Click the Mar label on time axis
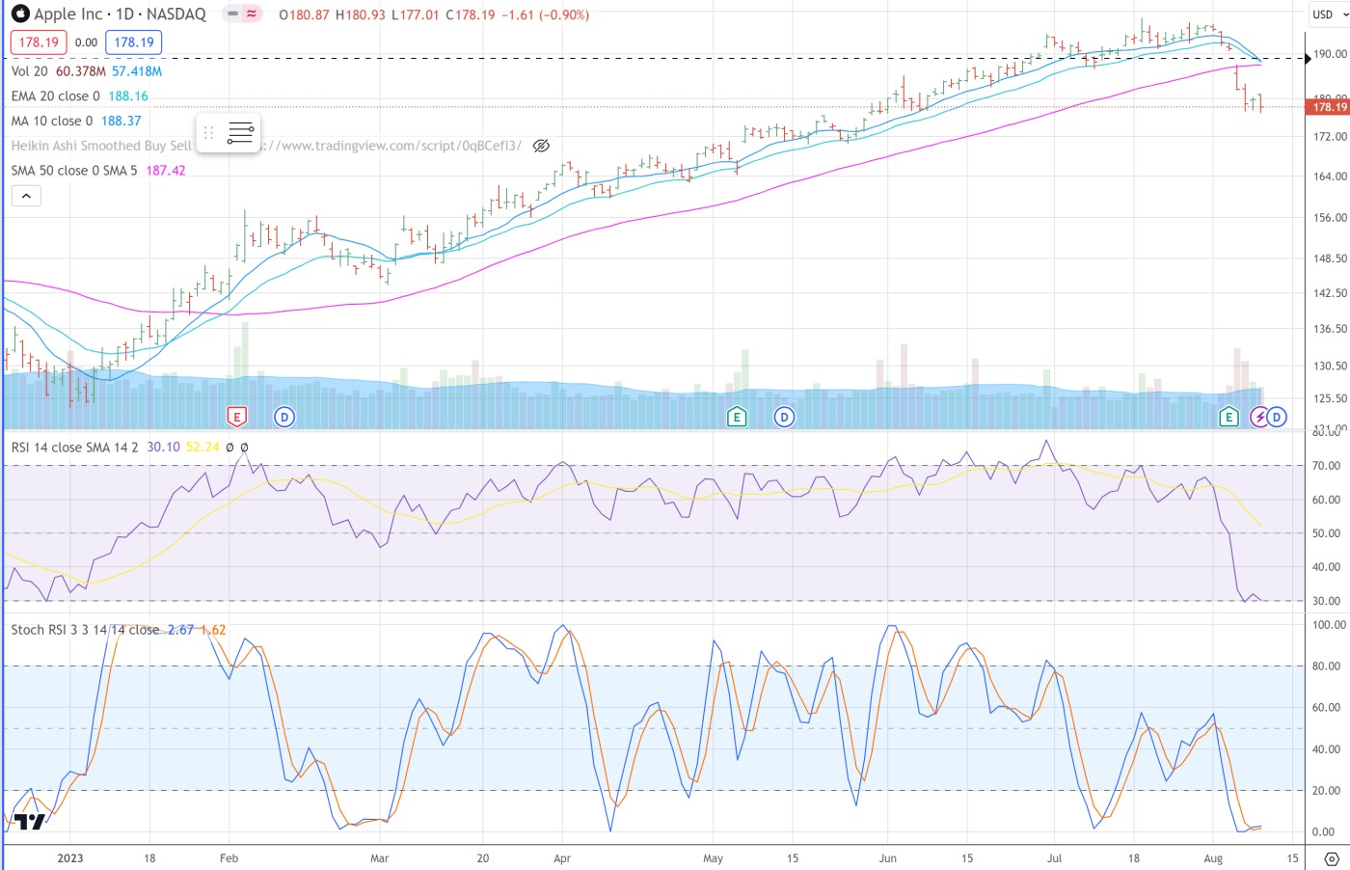 click(x=380, y=858)
